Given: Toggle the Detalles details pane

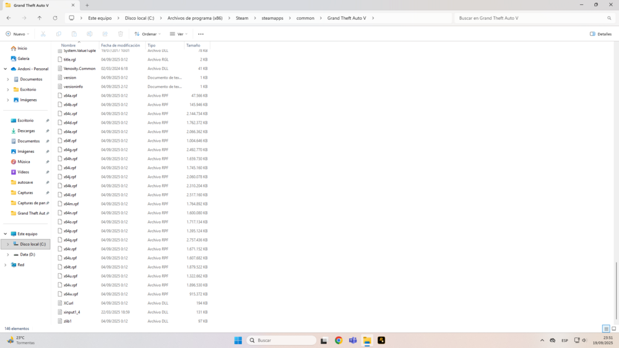Looking at the screenshot, I should tap(600, 34).
